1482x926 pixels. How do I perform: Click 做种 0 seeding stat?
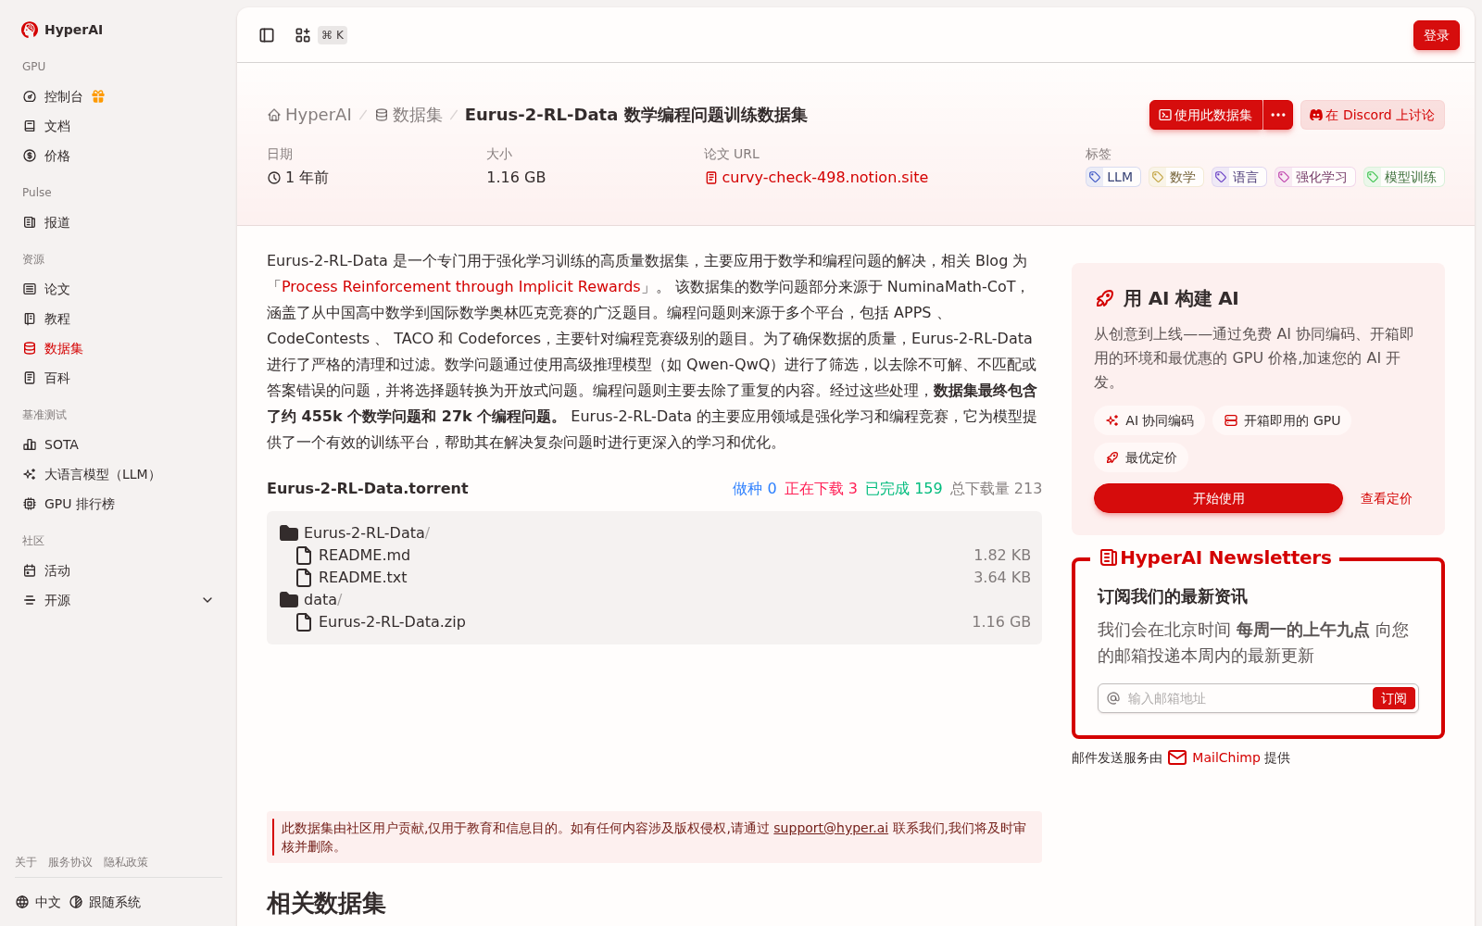tap(755, 489)
